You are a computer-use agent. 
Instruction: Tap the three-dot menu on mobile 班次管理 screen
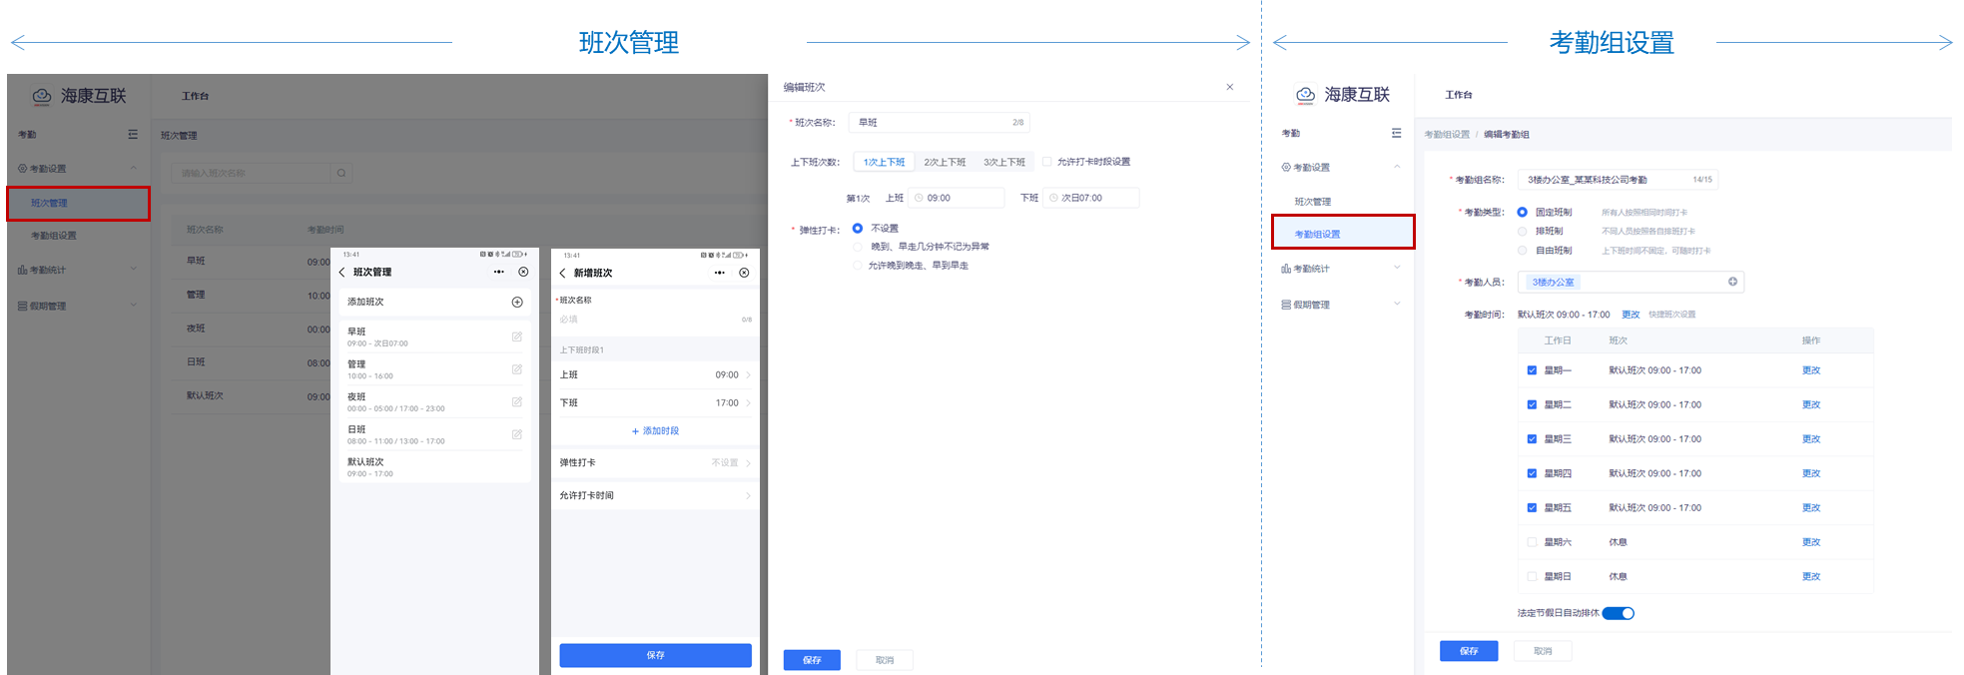(x=498, y=272)
